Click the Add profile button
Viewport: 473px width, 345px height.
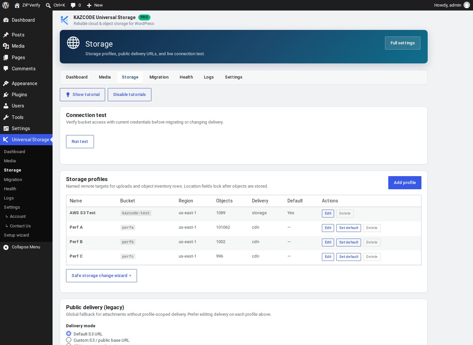pyautogui.click(x=405, y=183)
